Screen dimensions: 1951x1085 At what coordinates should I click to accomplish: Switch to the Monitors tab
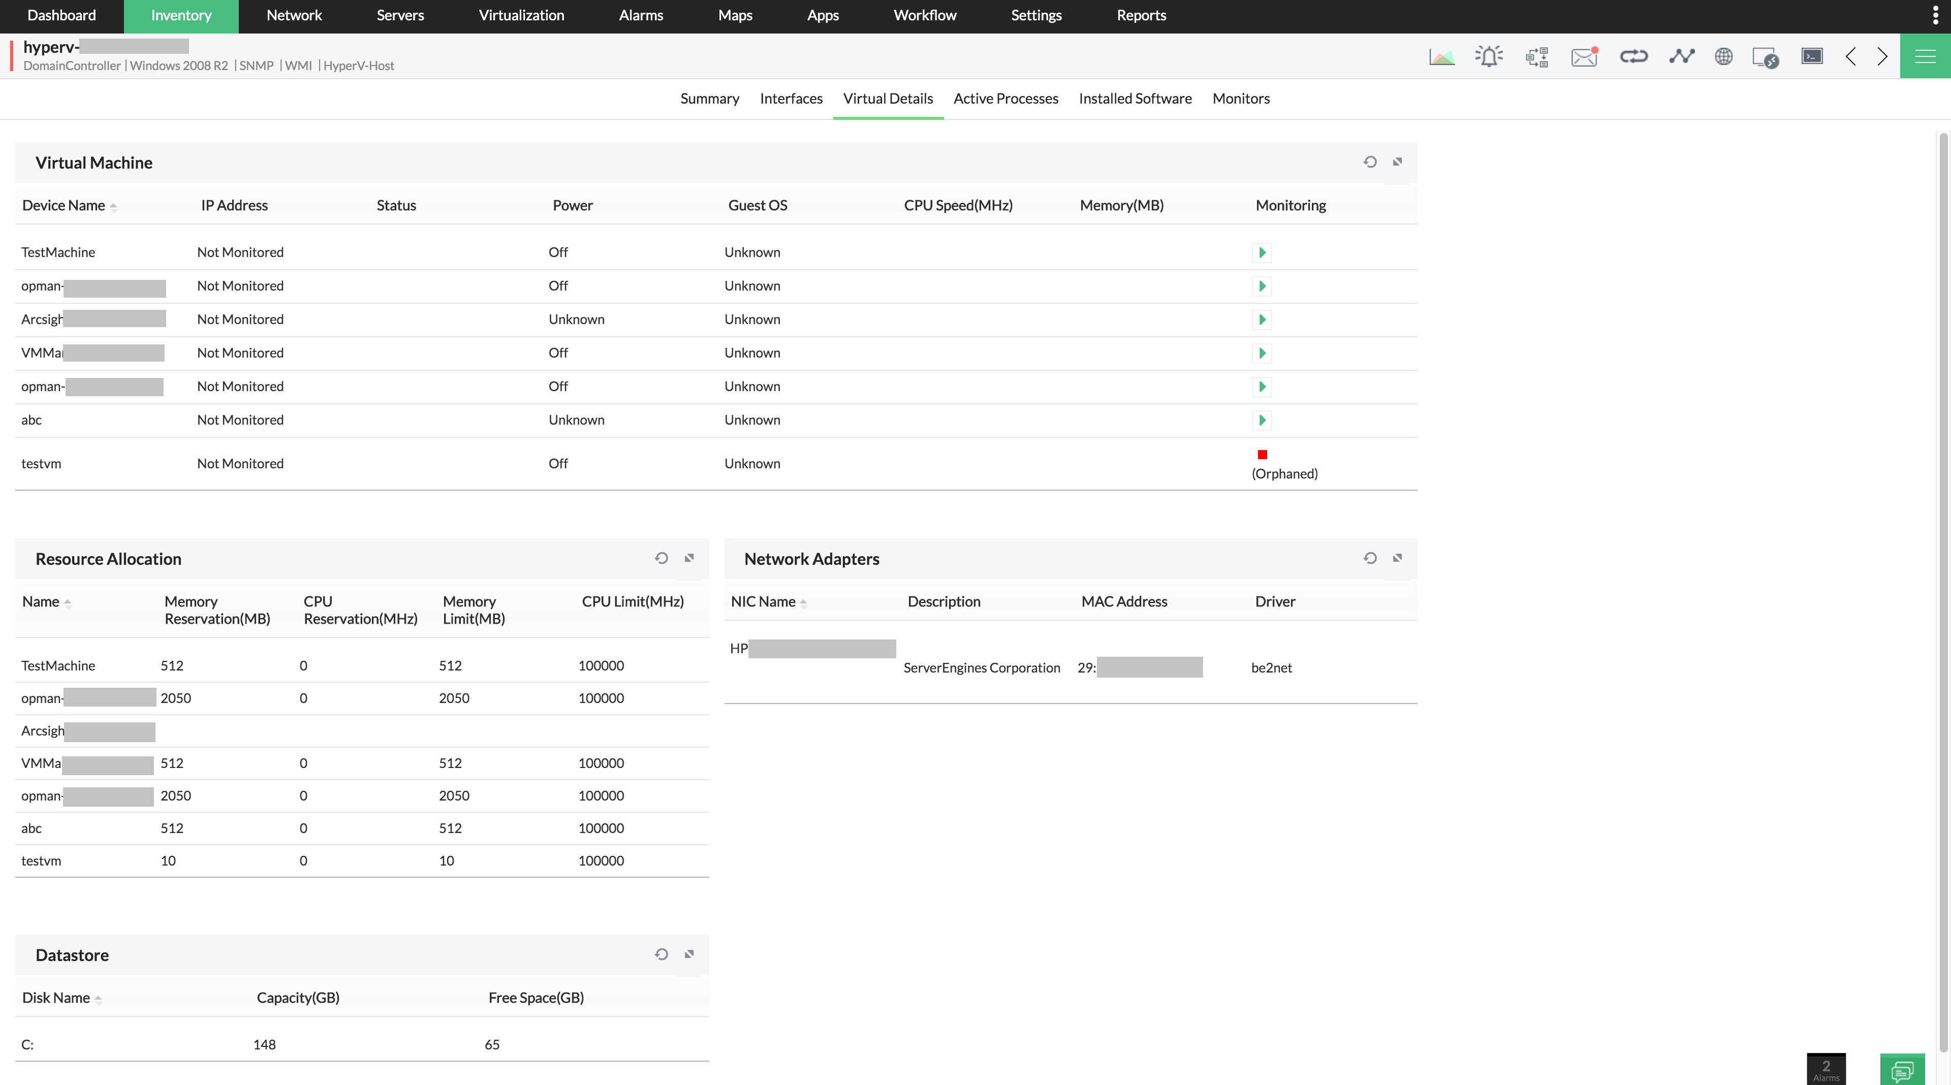coord(1240,98)
